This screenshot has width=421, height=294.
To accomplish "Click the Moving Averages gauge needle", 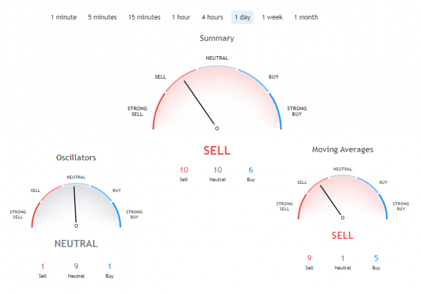I will [x=330, y=200].
